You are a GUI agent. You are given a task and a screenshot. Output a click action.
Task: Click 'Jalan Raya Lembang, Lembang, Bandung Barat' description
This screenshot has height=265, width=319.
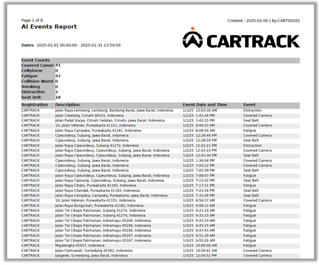tap(114, 110)
